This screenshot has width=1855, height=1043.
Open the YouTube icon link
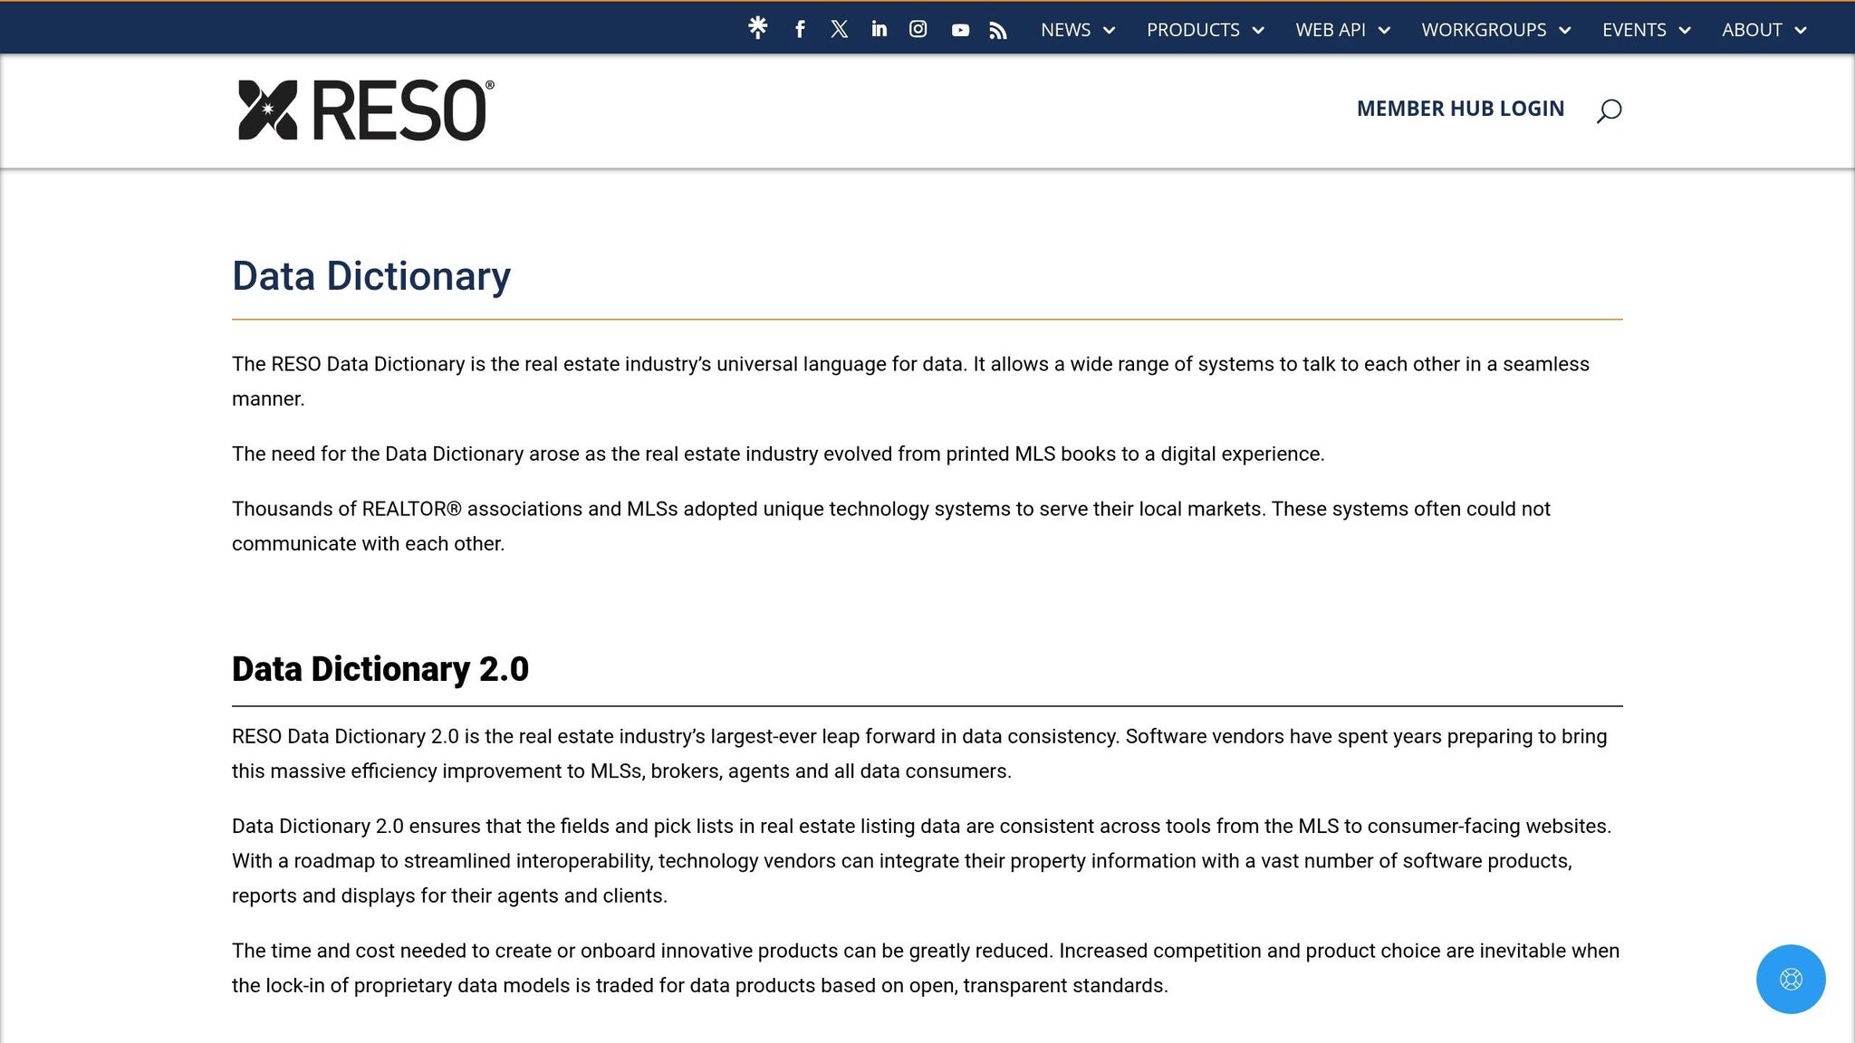(960, 30)
